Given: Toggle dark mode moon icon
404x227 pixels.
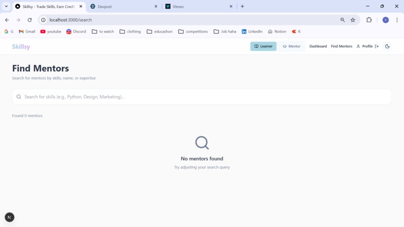Looking at the screenshot, I should (387, 47).
